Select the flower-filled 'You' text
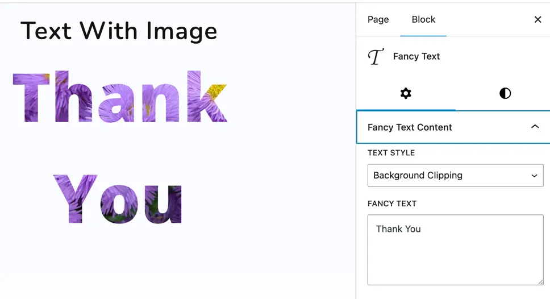Image resolution: width=550 pixels, height=299 pixels. (x=118, y=199)
